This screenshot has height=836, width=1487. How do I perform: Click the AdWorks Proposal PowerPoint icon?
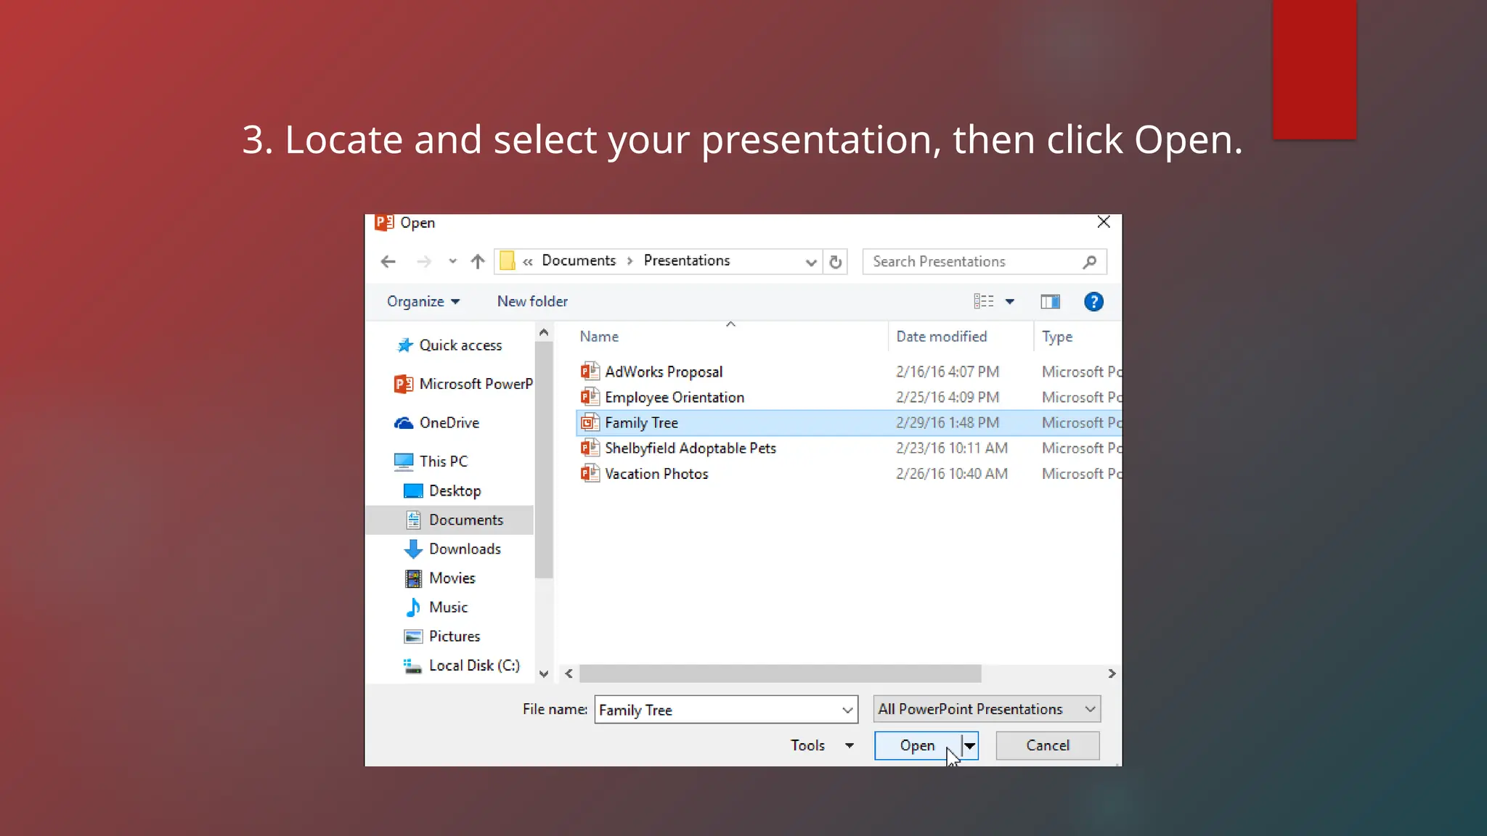tap(590, 372)
